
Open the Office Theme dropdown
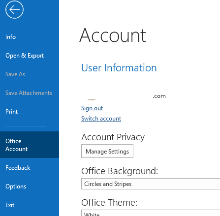pos(151,213)
